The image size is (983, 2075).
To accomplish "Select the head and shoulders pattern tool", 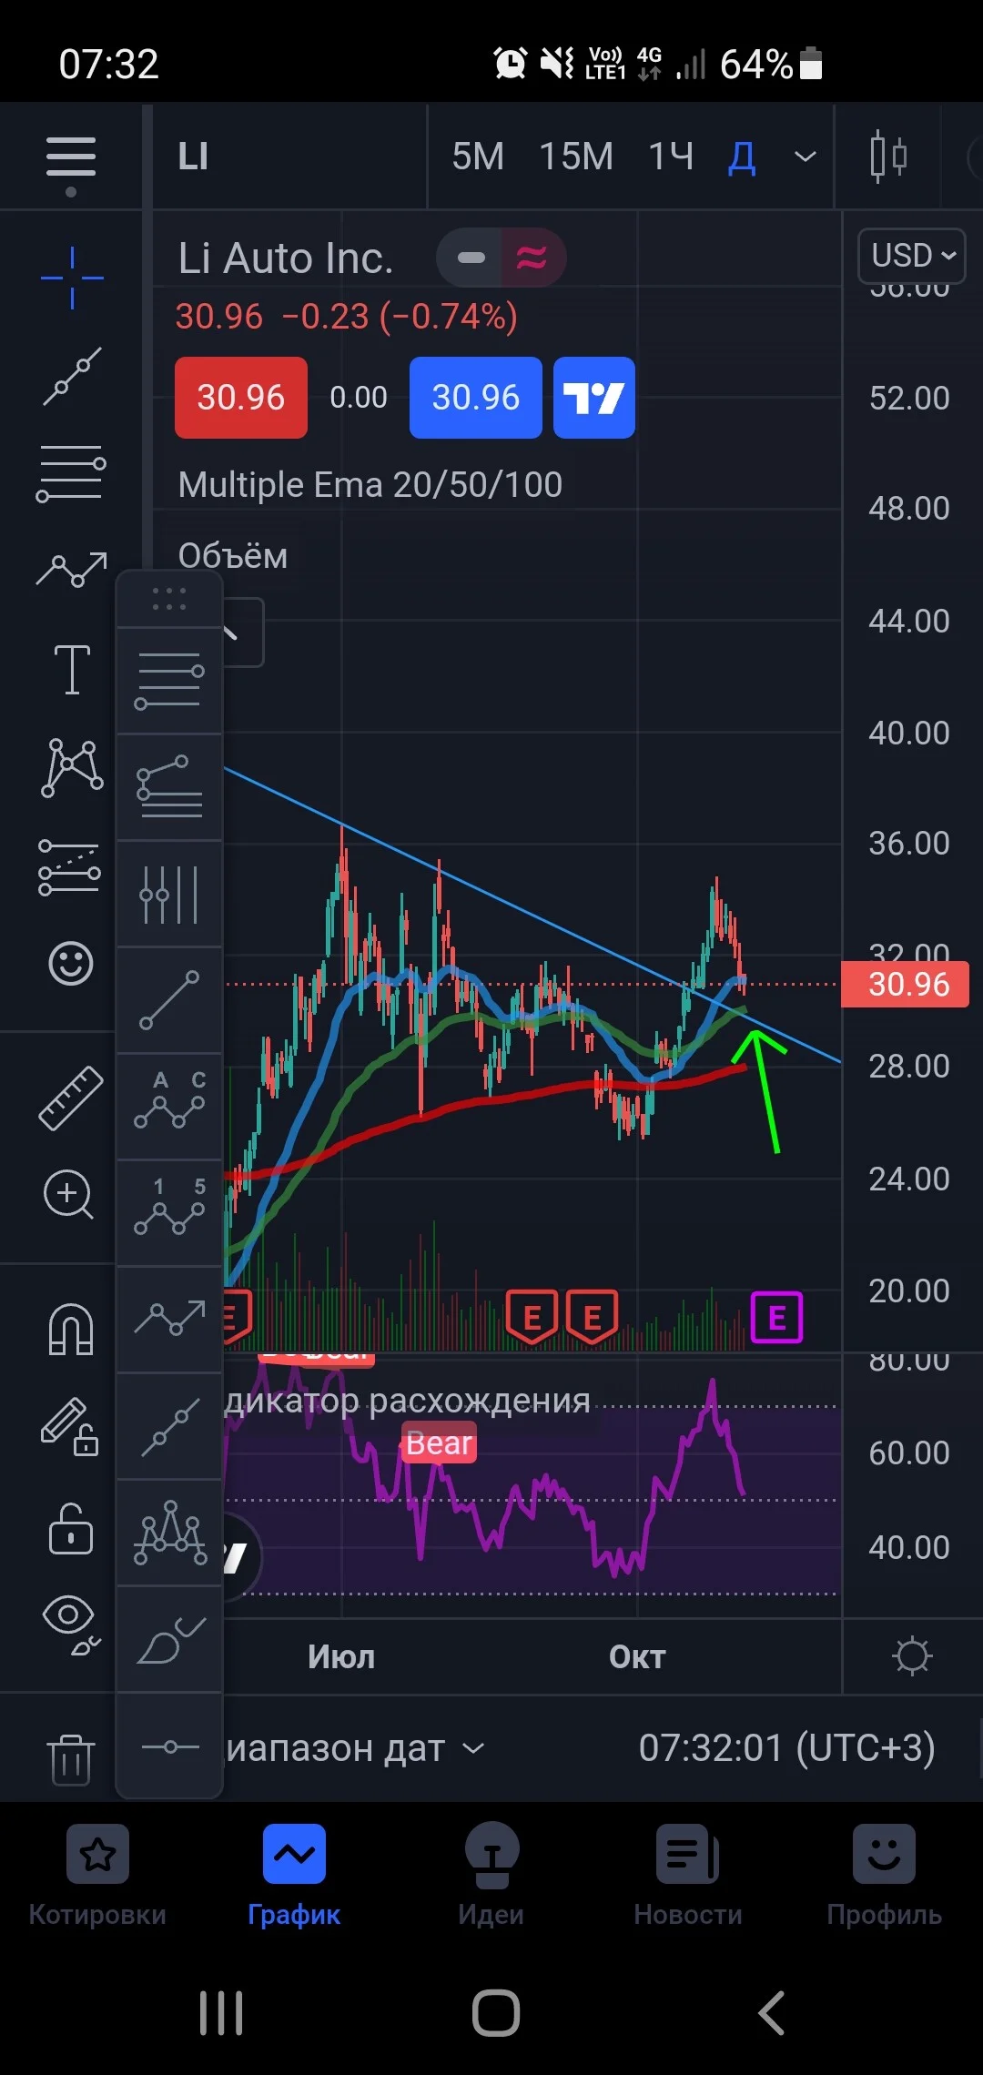I will coord(169,1532).
